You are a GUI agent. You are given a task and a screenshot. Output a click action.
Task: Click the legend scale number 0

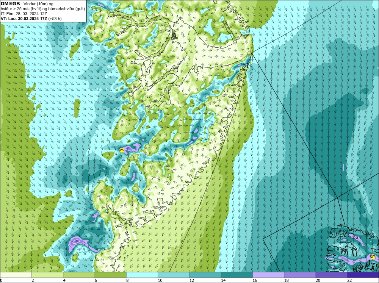click(1, 280)
